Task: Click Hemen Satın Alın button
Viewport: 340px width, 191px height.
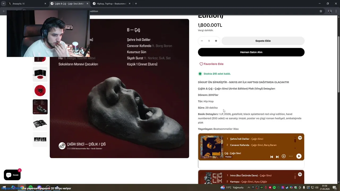Action: click(251, 52)
